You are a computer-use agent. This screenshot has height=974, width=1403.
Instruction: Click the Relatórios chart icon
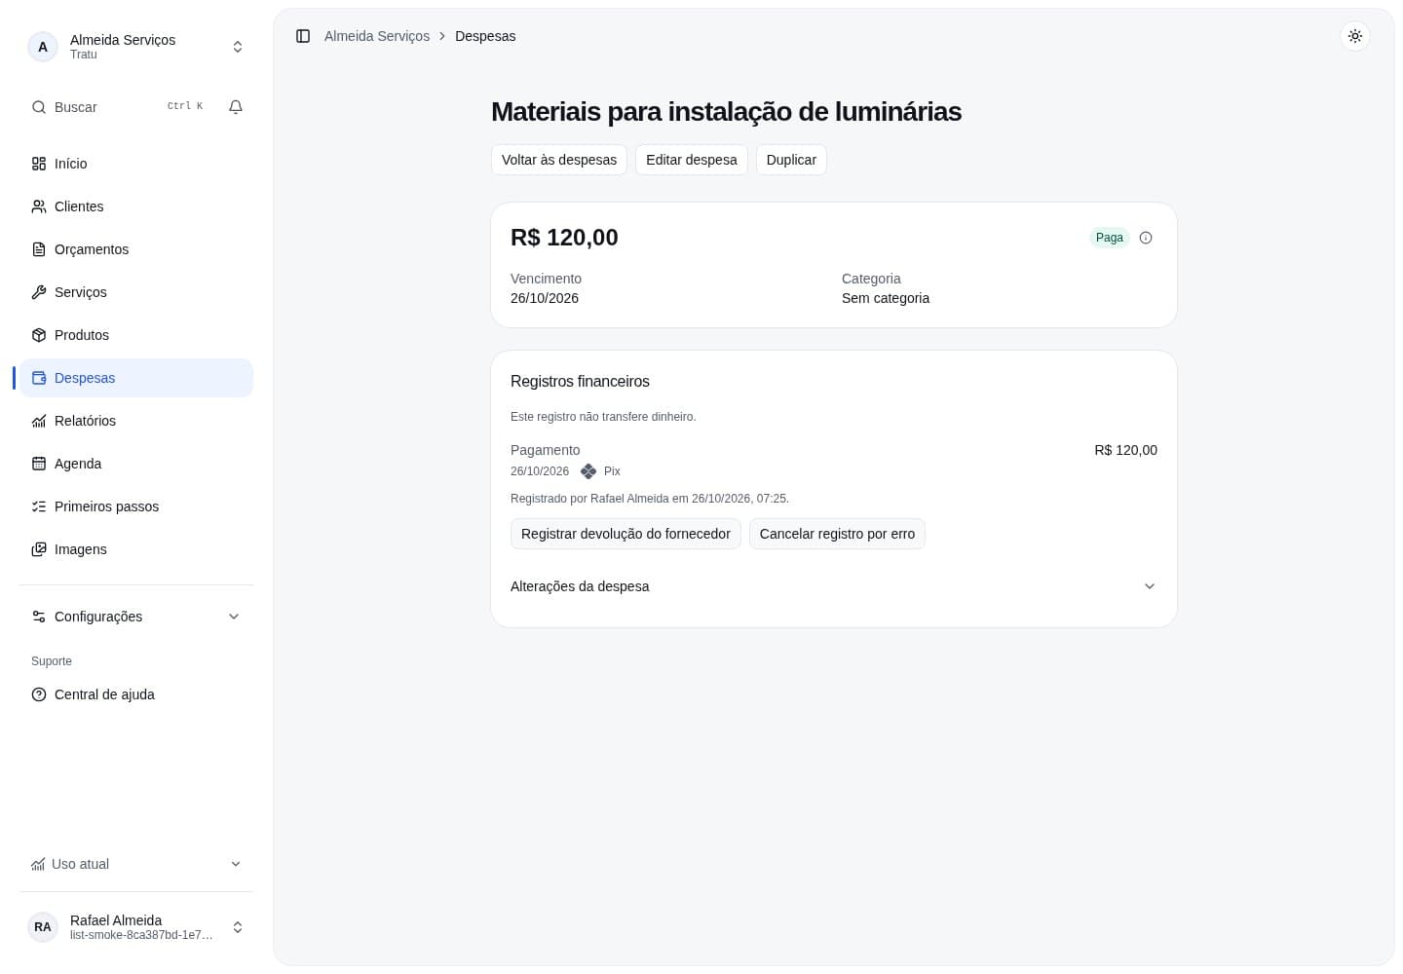point(39,421)
